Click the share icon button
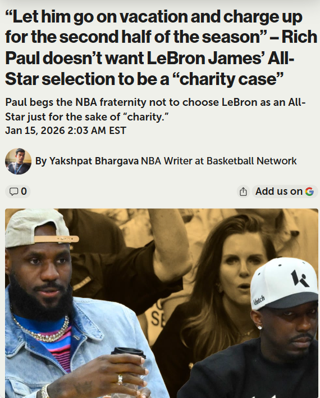Image resolution: width=320 pixels, height=398 pixels. 243,191
